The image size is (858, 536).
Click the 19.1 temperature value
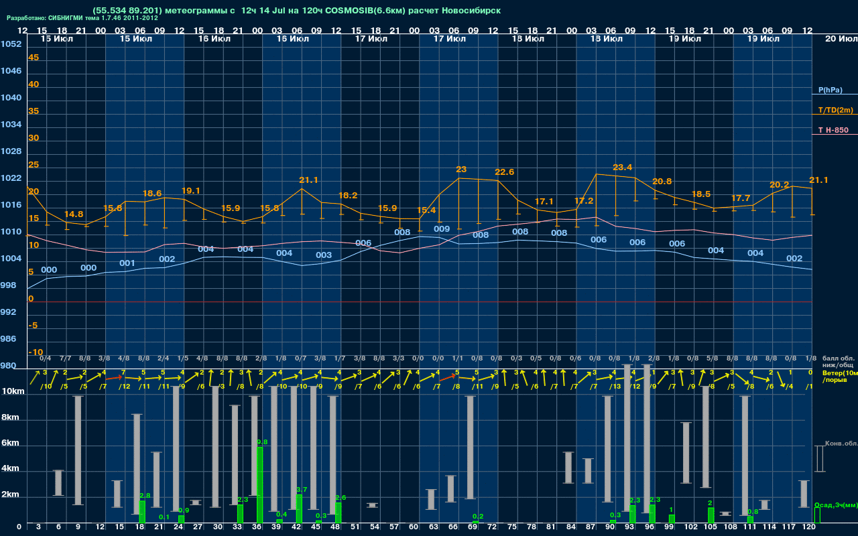click(191, 191)
